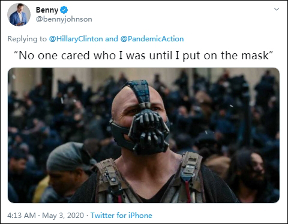Click the May 3, 2020 date
288x224 pixels.
pyautogui.click(x=63, y=216)
